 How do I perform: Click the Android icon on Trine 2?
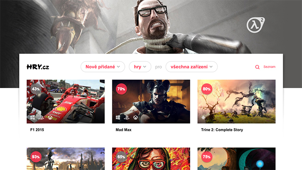203,117
